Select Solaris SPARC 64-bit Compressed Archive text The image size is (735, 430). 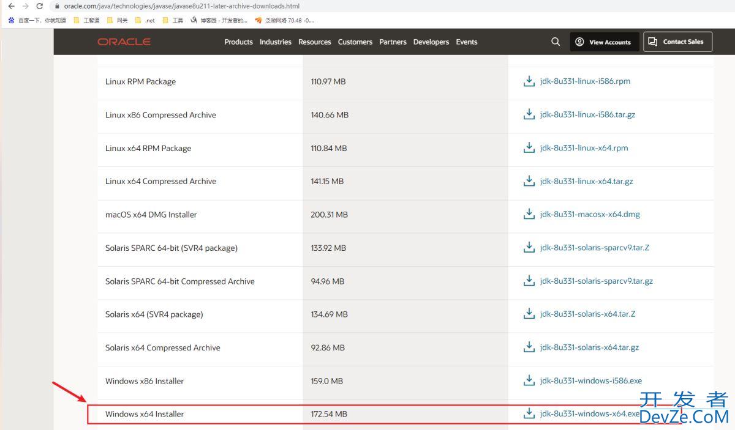(x=180, y=281)
